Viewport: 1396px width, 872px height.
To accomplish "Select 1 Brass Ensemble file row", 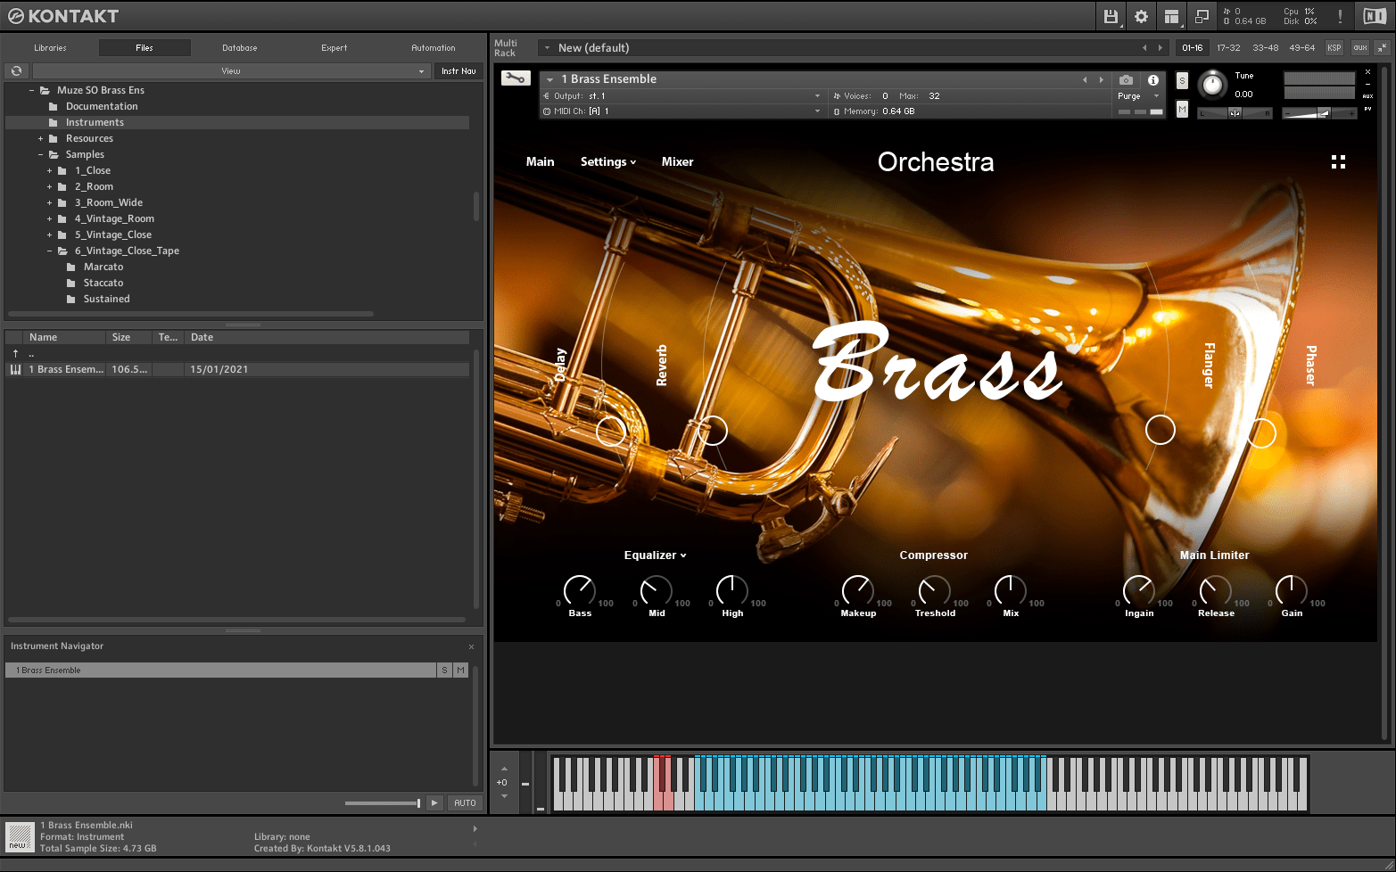I will [237, 369].
